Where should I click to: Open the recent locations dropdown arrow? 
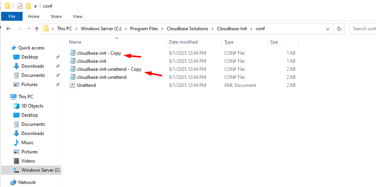(x=29, y=29)
